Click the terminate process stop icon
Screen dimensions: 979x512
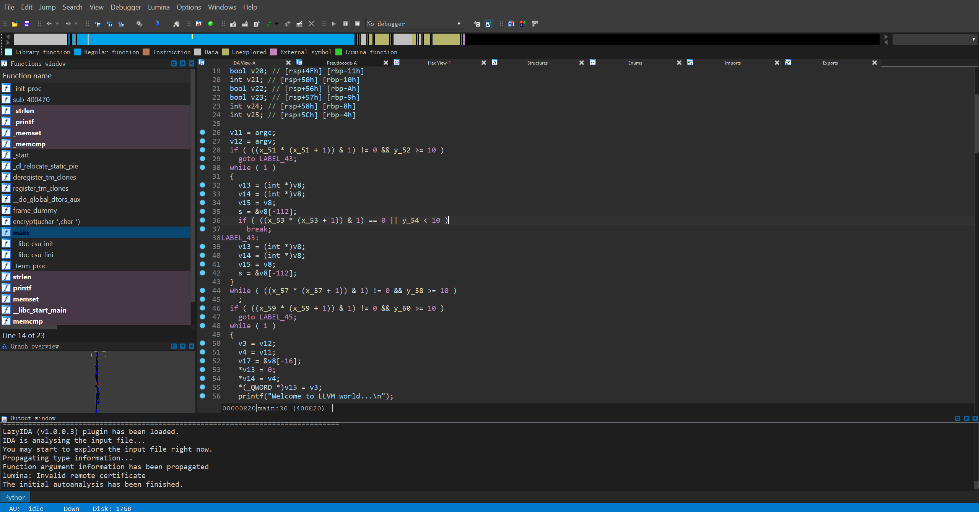pyautogui.click(x=358, y=24)
